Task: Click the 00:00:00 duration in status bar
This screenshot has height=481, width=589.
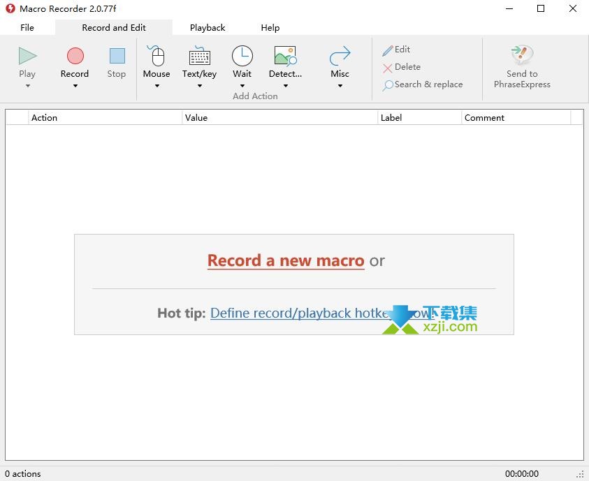Action: (522, 474)
